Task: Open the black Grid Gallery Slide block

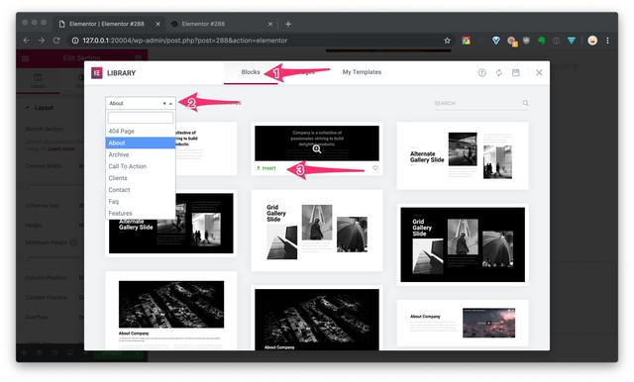Action: click(463, 244)
